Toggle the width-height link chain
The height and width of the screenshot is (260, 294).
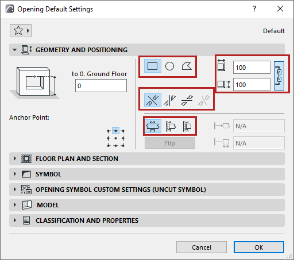[x=279, y=76]
